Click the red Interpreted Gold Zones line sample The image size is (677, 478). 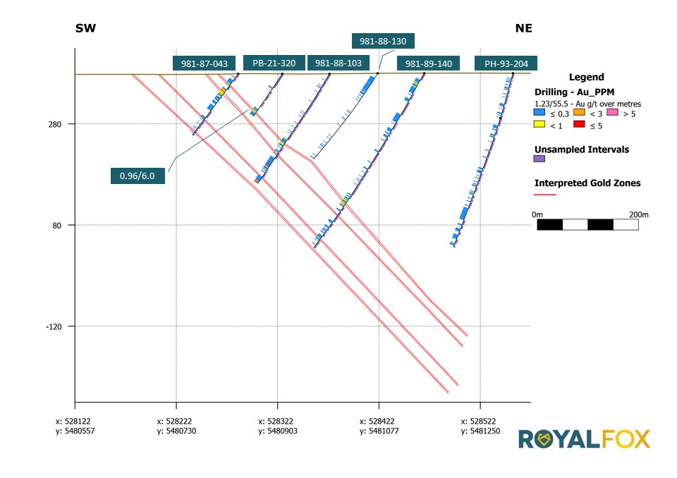coord(545,194)
